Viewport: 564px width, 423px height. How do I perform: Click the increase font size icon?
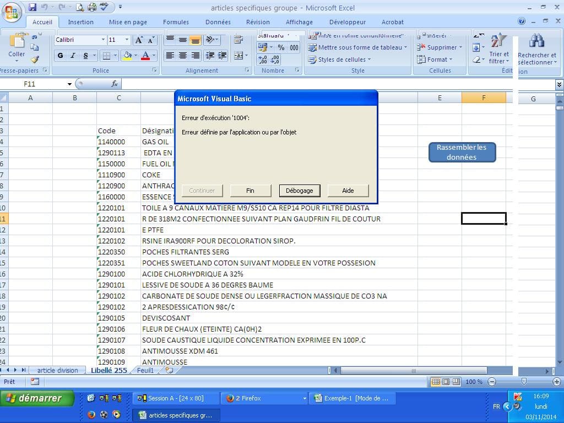coord(139,40)
